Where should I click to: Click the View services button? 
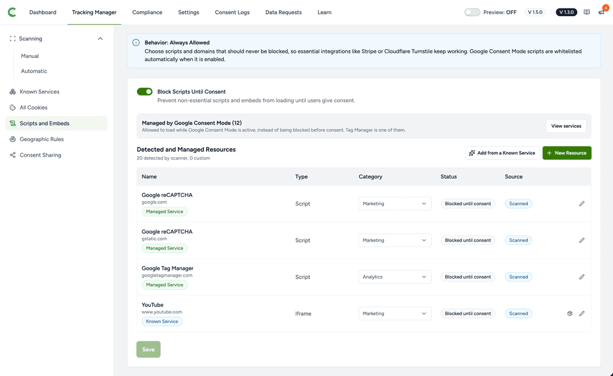tap(566, 126)
